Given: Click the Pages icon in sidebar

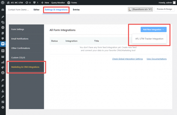Looking at the screenshot, I should pyautogui.click(x=3, y=33).
